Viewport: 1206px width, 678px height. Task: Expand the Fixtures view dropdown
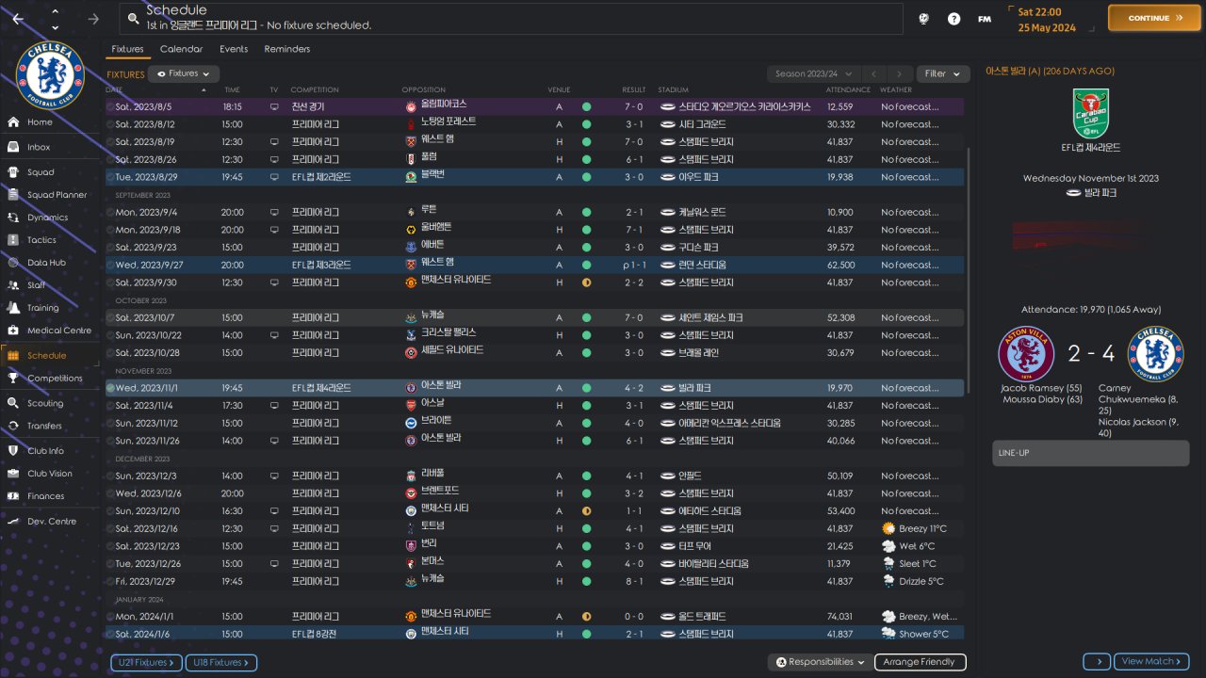click(184, 73)
